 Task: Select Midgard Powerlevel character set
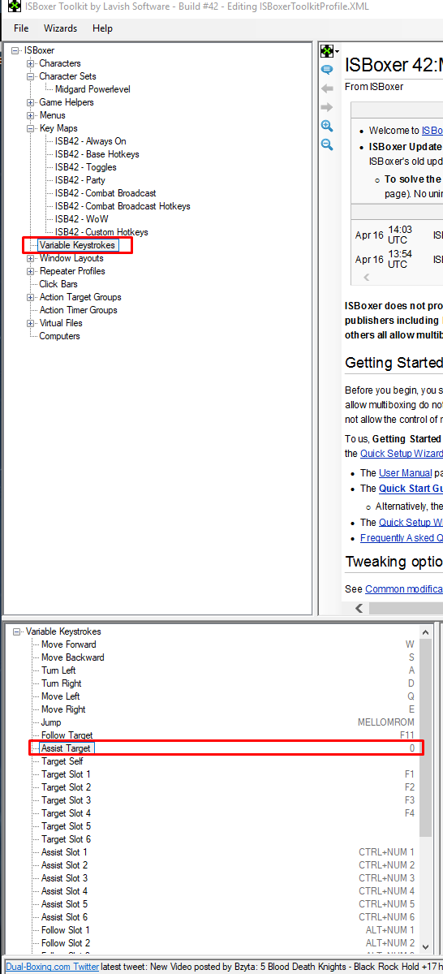point(92,89)
